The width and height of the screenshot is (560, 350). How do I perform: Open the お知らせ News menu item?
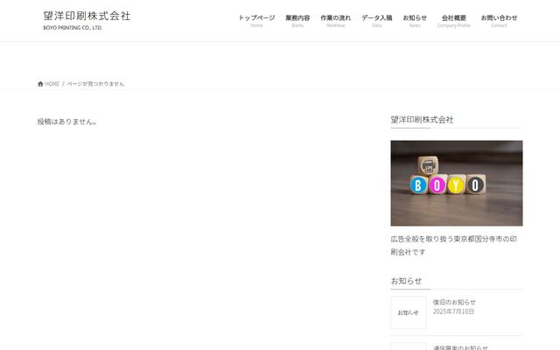click(x=415, y=21)
